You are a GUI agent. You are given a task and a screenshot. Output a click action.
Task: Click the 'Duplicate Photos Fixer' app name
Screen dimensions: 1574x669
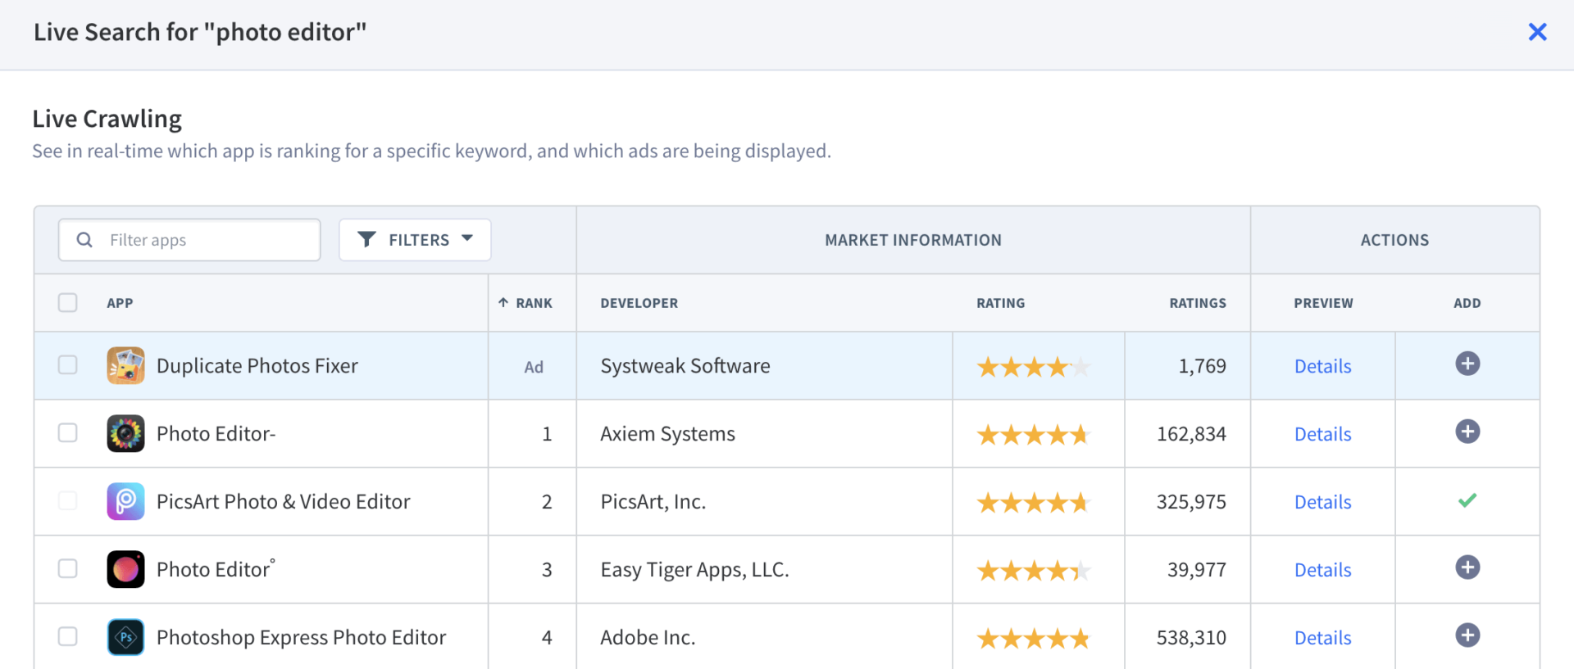click(x=257, y=366)
